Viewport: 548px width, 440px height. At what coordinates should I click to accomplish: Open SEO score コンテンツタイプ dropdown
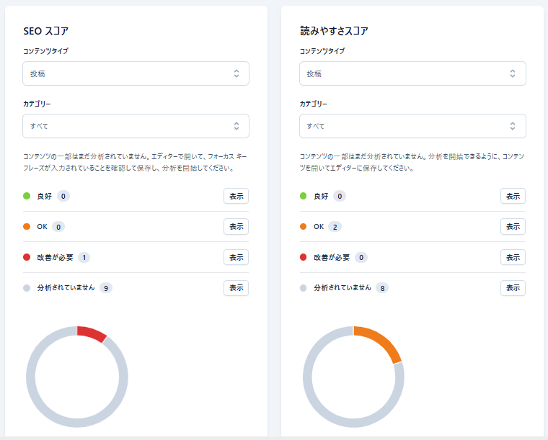(x=136, y=73)
